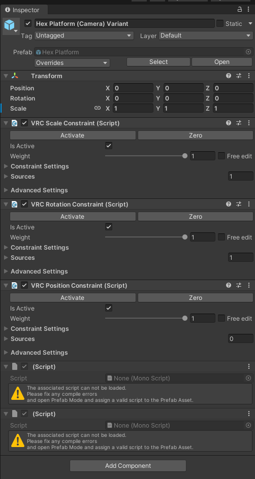Open help for VRC Position Constraint
Screen dimensions: 255x479
[229, 285]
